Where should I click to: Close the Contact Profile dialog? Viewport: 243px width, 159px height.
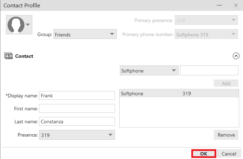point(236,5)
